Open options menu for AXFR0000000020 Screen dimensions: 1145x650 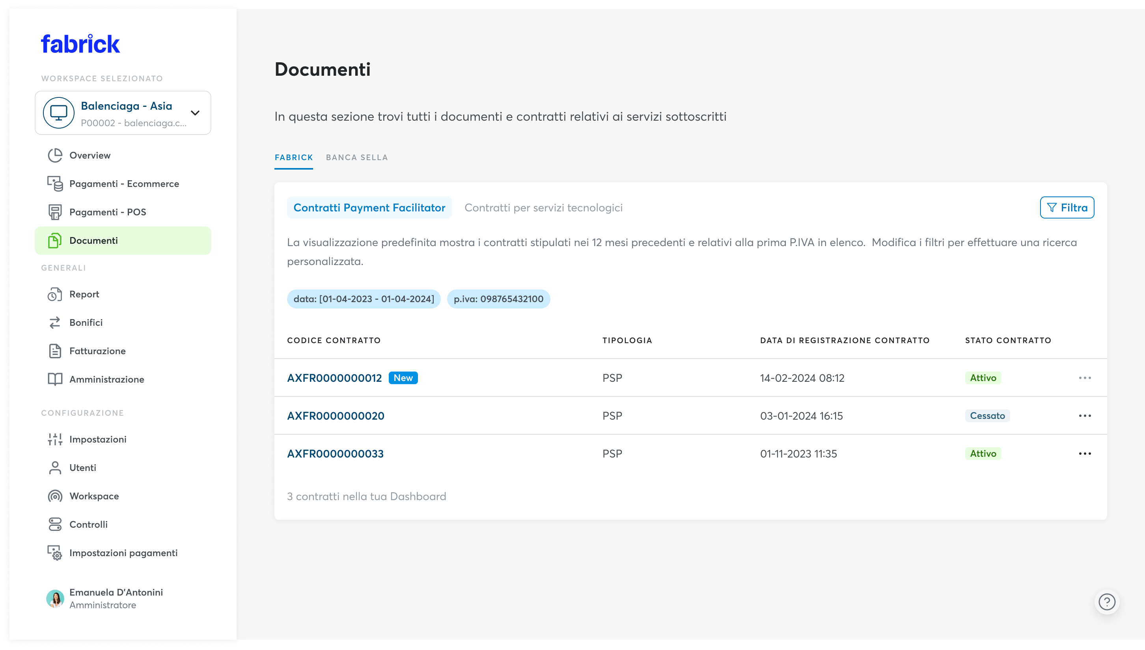coord(1085,415)
